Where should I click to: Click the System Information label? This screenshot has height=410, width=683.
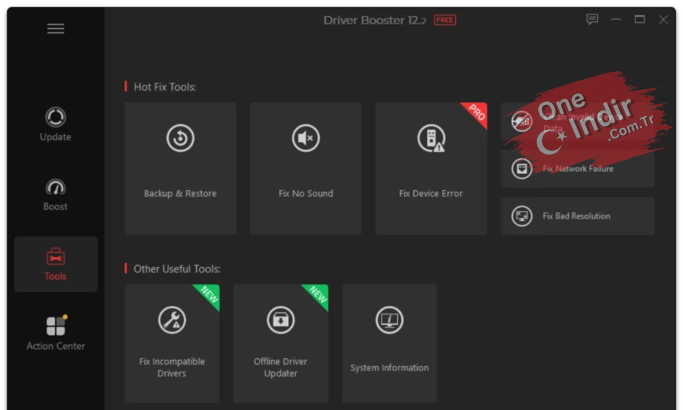(x=389, y=368)
